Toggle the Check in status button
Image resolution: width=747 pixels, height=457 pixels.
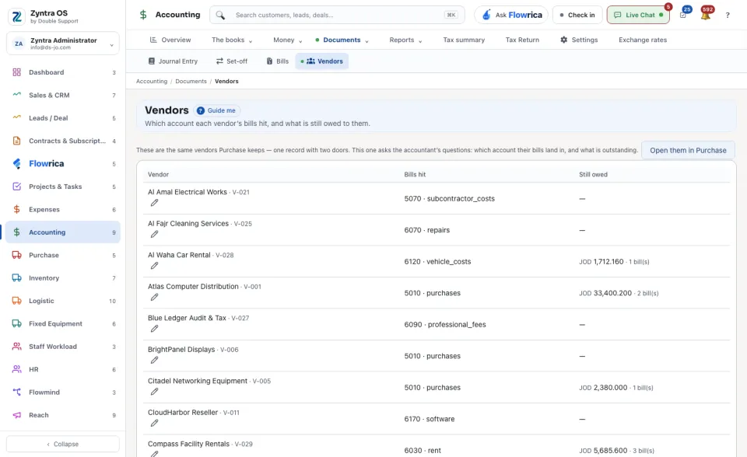pos(577,15)
